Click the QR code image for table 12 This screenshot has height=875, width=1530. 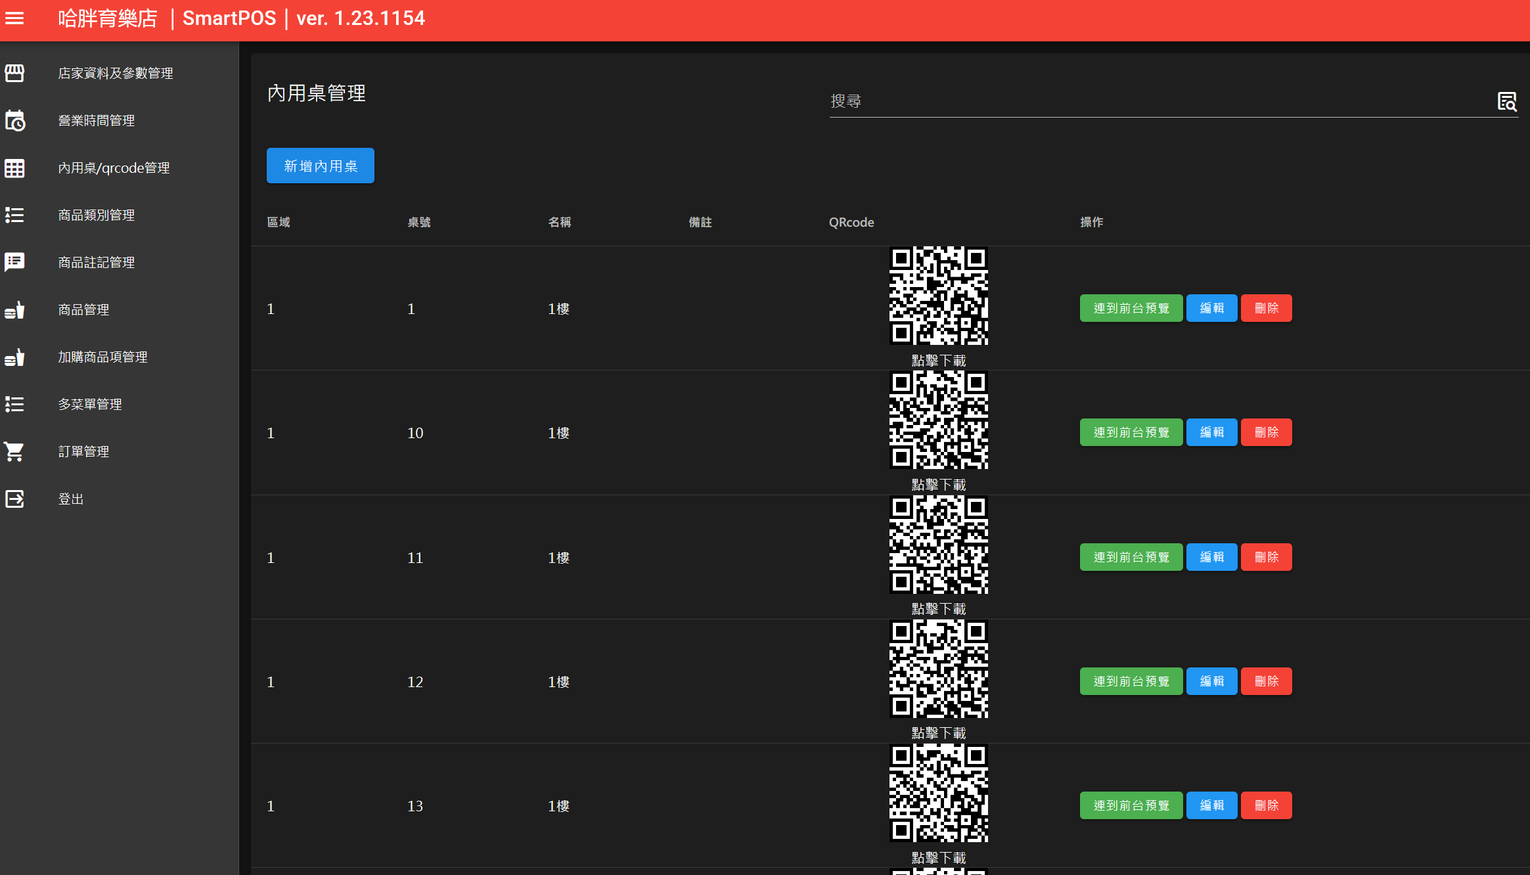click(x=939, y=669)
